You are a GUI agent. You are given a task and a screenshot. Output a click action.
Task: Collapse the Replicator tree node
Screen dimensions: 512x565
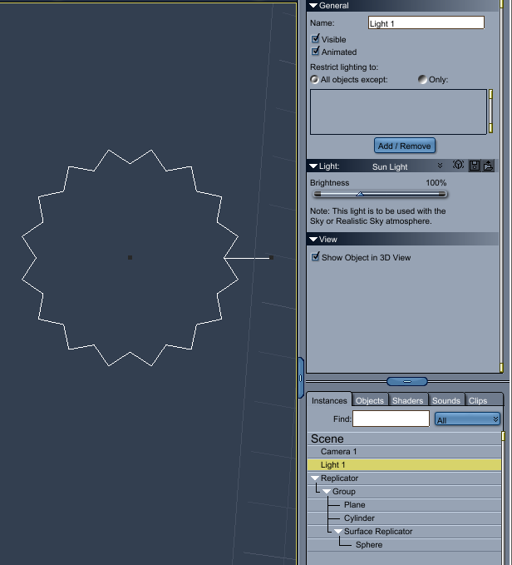pyautogui.click(x=315, y=478)
